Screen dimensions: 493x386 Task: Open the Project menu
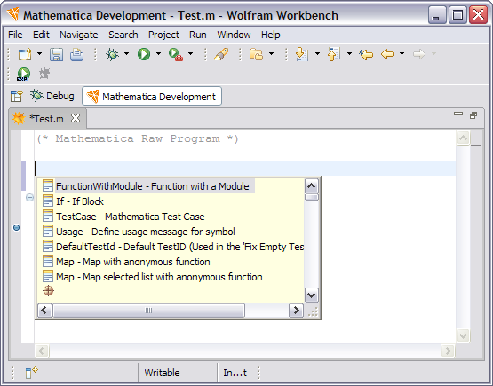pyautogui.click(x=163, y=35)
